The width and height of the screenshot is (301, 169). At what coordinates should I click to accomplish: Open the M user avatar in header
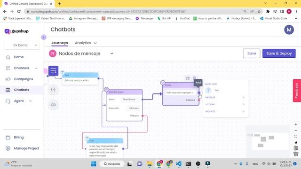[x=289, y=30]
